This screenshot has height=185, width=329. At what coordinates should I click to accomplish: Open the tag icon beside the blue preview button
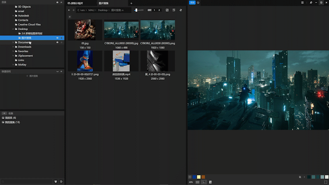(198, 3)
